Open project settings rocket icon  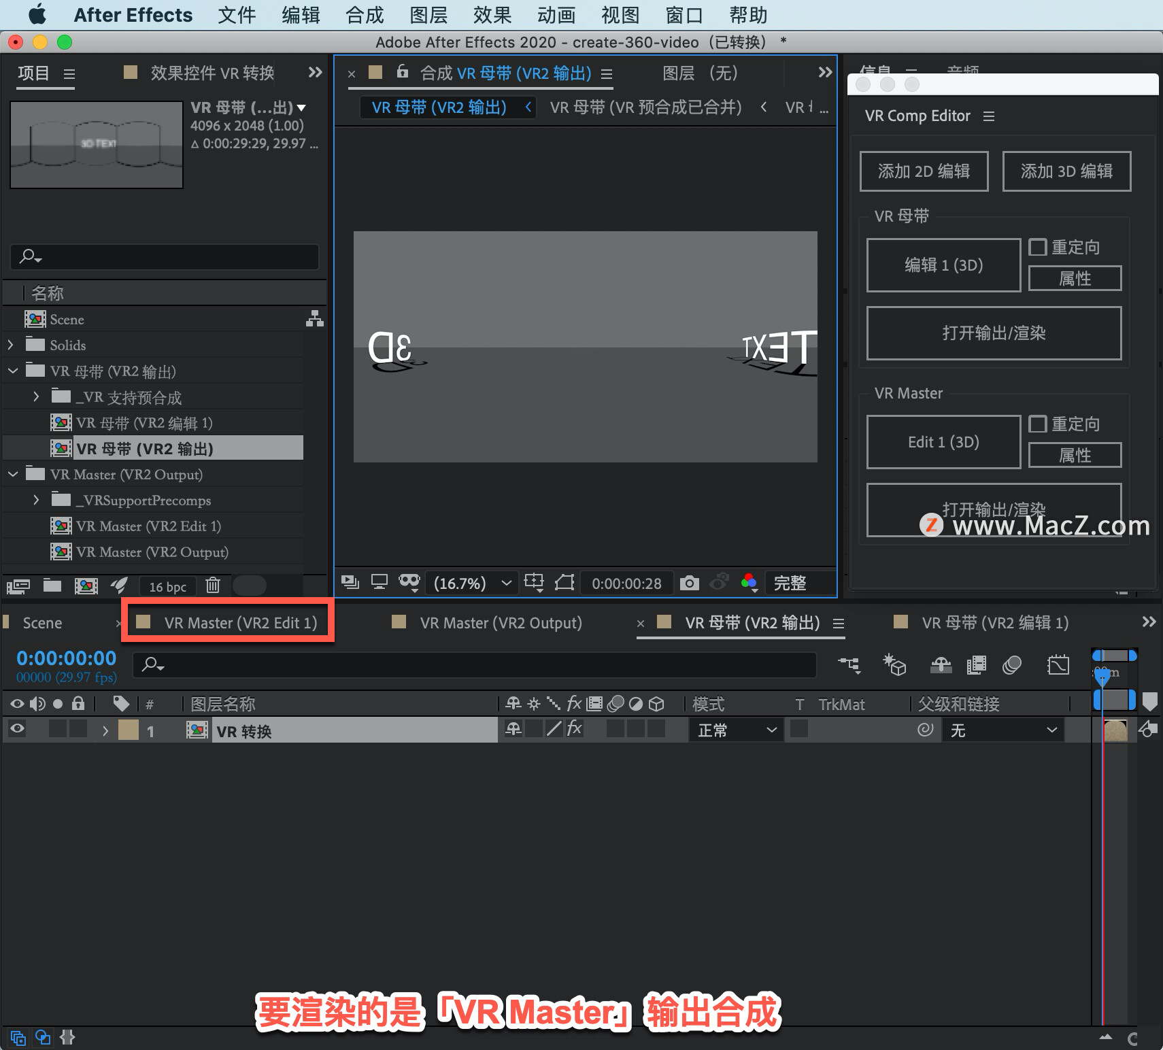[120, 585]
